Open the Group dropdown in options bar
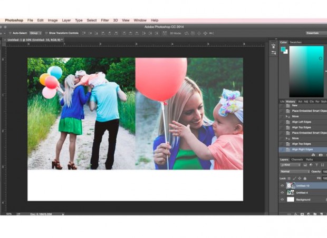327x238 pixels. click(x=35, y=33)
